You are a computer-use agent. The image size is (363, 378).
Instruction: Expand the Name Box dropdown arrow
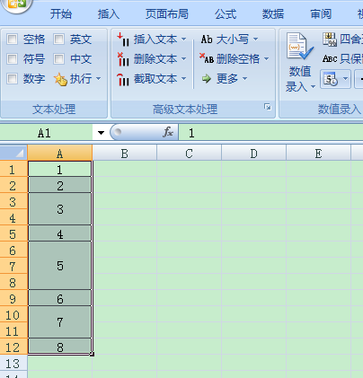(x=101, y=132)
